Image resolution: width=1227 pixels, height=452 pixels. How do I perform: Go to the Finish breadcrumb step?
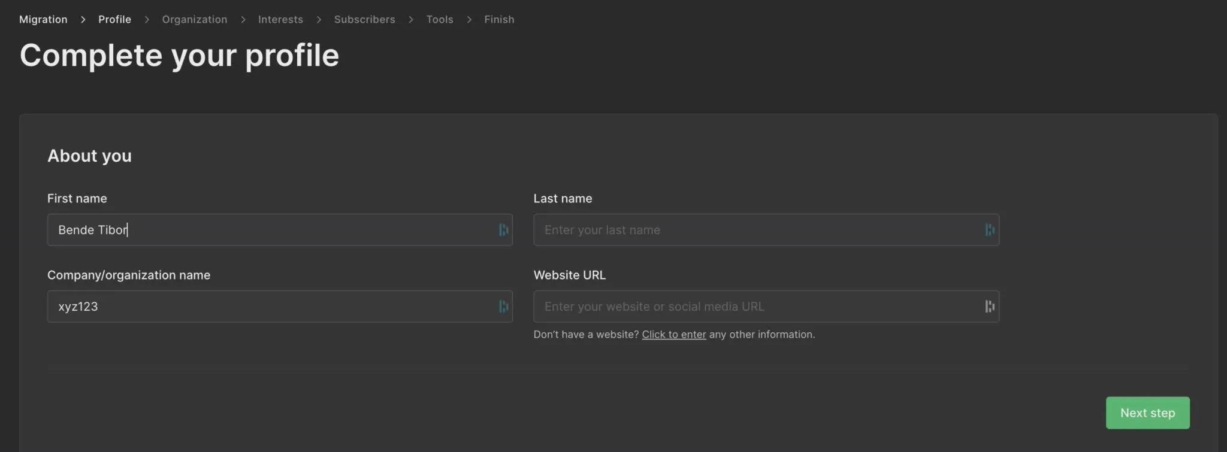click(x=499, y=20)
